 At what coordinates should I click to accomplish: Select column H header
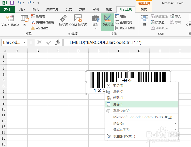point(160,51)
